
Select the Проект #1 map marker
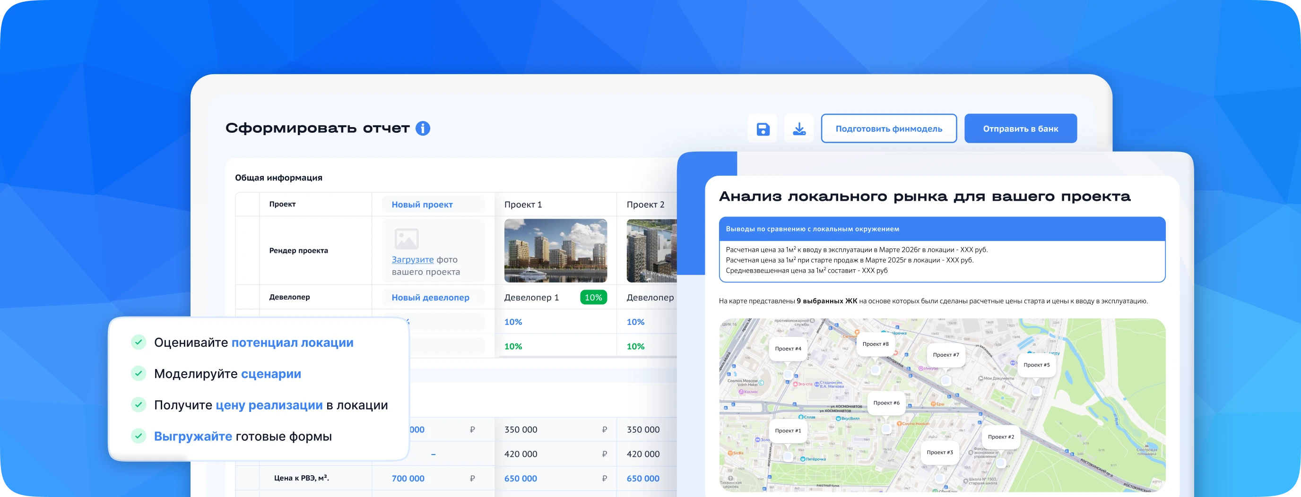[788, 431]
